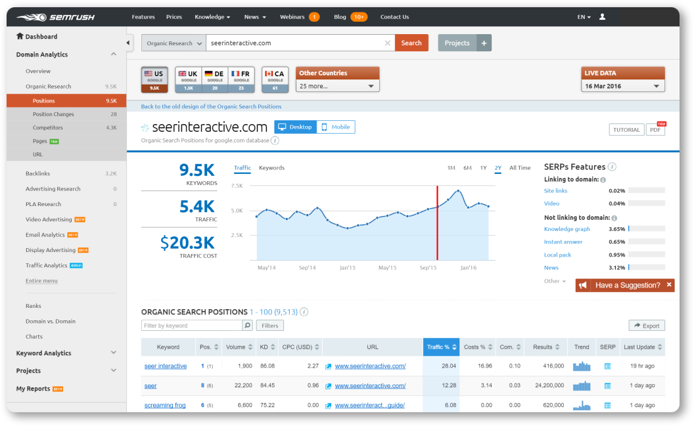
Task: Click the keyword filter magnifier icon
Action: pyautogui.click(x=247, y=326)
